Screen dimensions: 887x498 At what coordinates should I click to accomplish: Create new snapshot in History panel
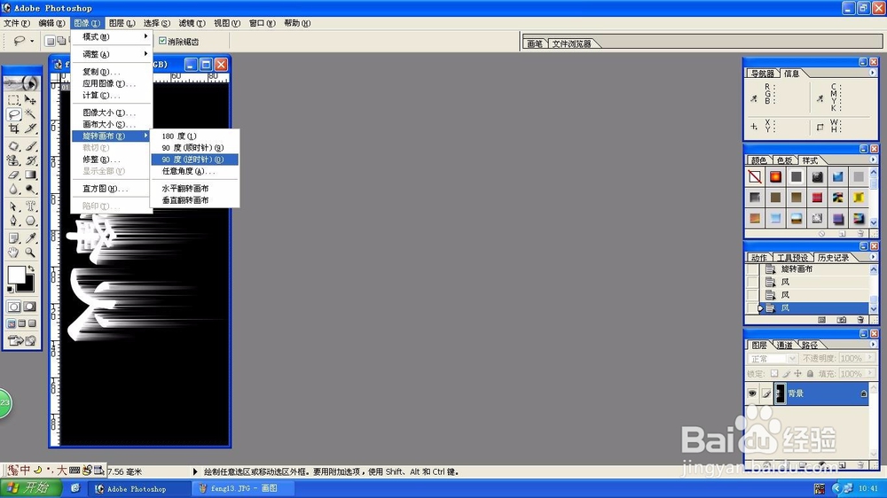(842, 320)
